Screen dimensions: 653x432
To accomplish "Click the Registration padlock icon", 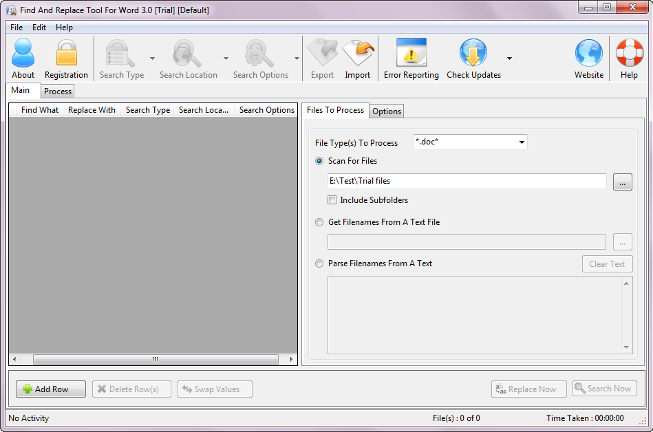I will (x=66, y=54).
